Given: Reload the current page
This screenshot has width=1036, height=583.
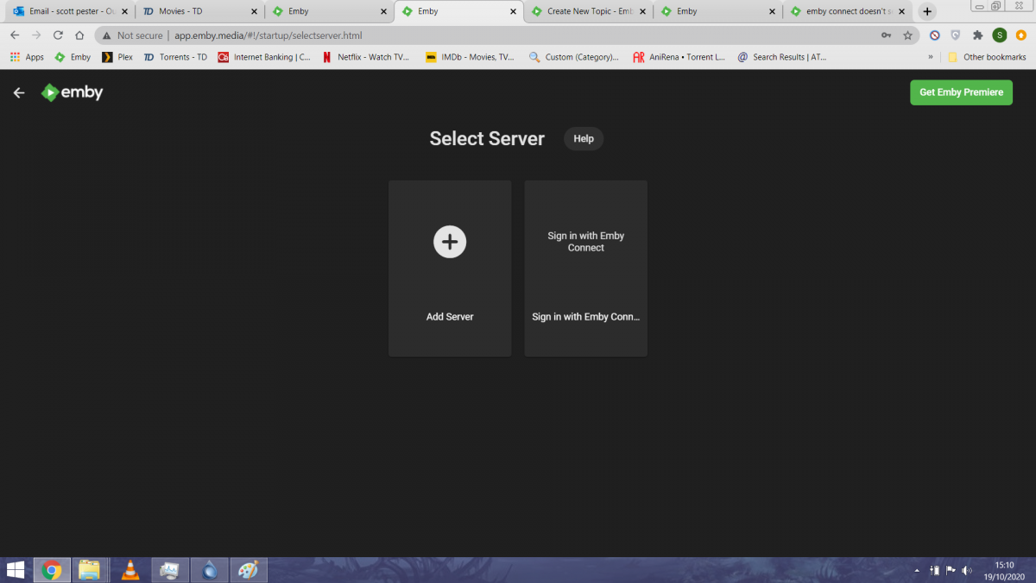Looking at the screenshot, I should pyautogui.click(x=58, y=35).
